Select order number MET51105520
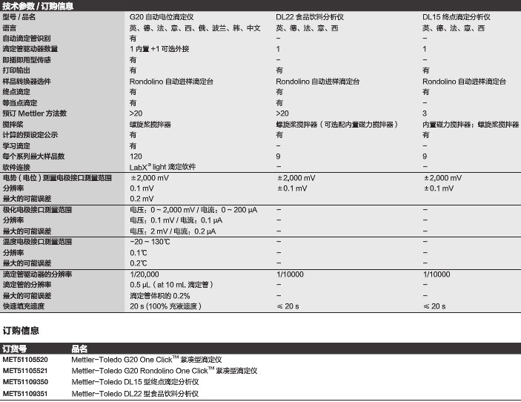The height and width of the screenshot is (402, 521). click(25, 360)
